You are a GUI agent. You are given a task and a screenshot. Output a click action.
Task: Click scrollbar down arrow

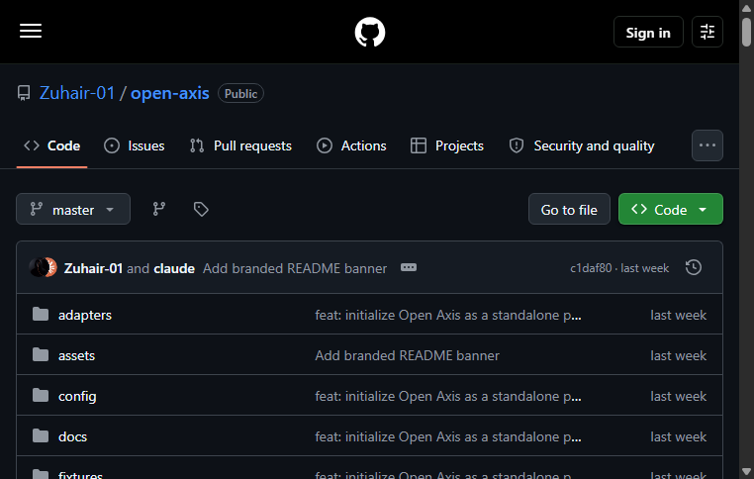coord(746,471)
